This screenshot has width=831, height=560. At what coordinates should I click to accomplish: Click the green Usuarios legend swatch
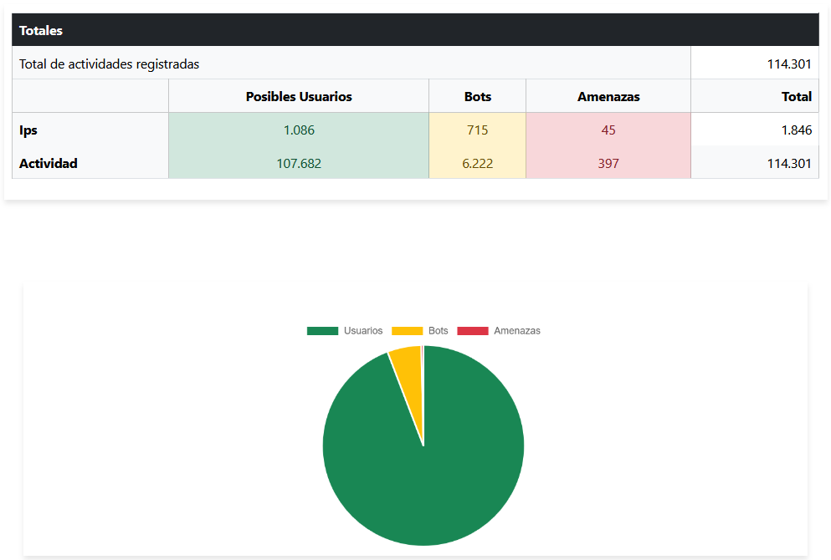(x=324, y=330)
